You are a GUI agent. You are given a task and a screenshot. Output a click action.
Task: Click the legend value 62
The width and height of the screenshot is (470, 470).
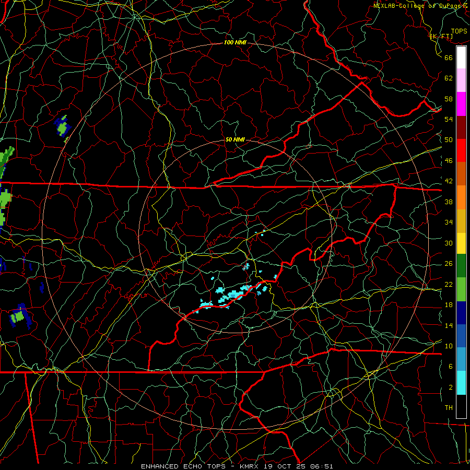(x=449, y=78)
